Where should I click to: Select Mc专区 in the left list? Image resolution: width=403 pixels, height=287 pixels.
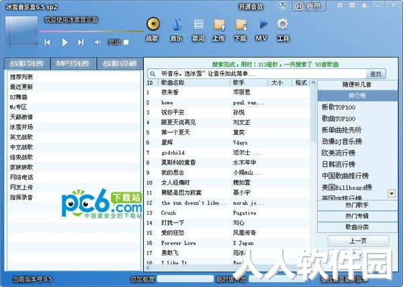click(18, 107)
